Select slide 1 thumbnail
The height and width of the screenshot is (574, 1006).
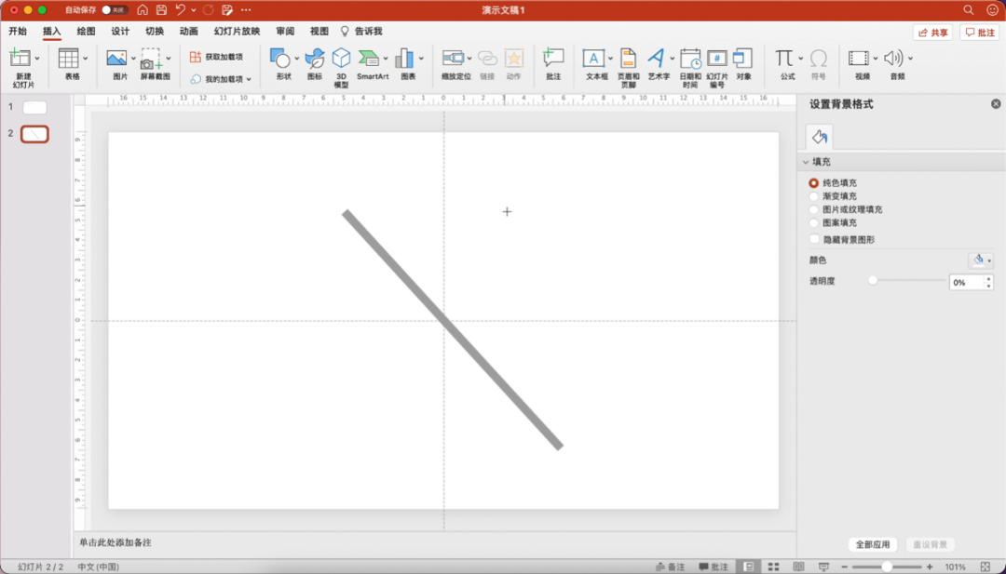pos(34,107)
